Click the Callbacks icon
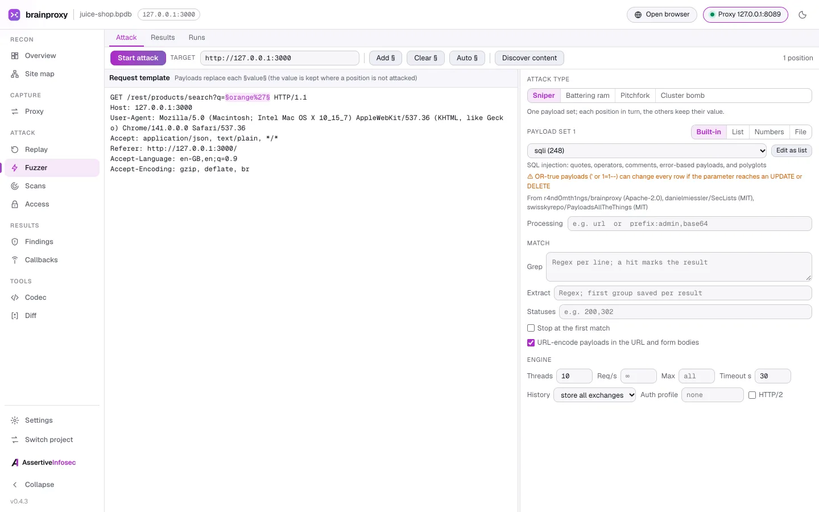This screenshot has height=512, width=819. point(15,260)
